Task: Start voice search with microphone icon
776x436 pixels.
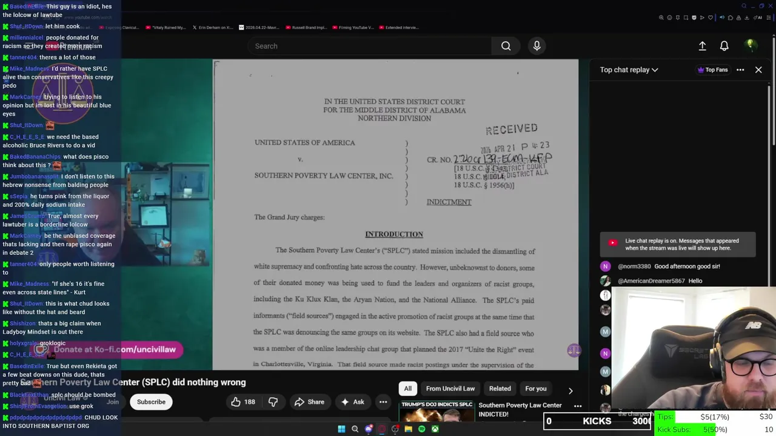Action: pyautogui.click(x=537, y=46)
